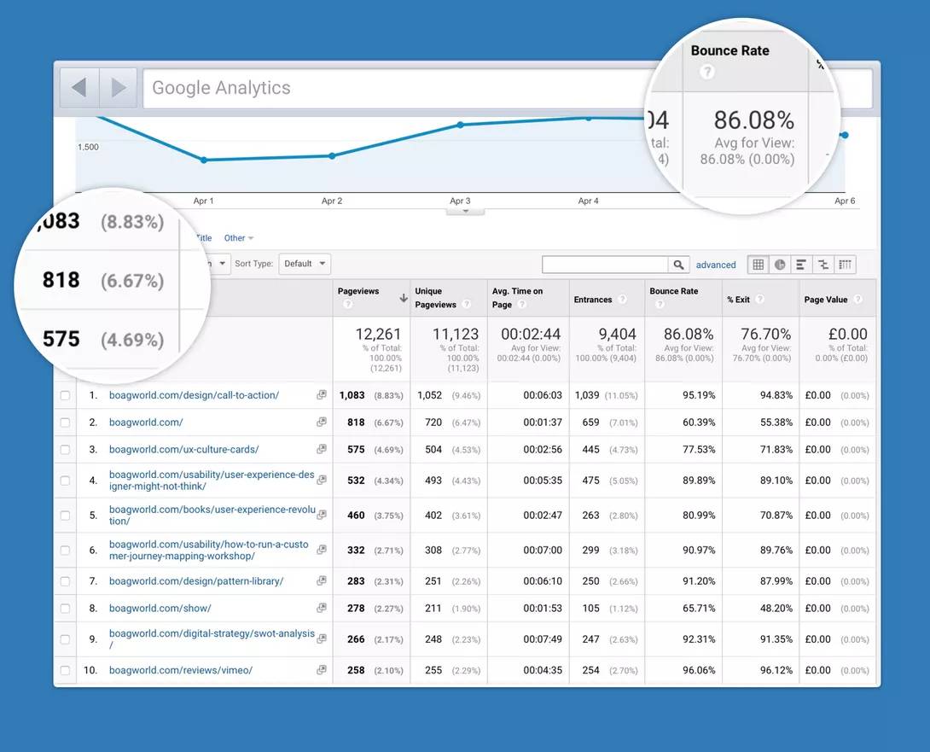The width and height of the screenshot is (930, 752).
Task: Click the browser back arrow button
Action: pyautogui.click(x=79, y=88)
